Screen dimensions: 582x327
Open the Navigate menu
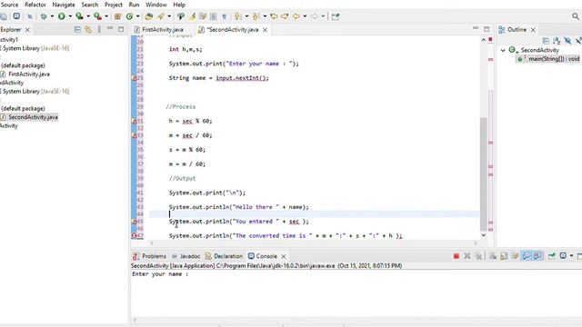point(64,5)
